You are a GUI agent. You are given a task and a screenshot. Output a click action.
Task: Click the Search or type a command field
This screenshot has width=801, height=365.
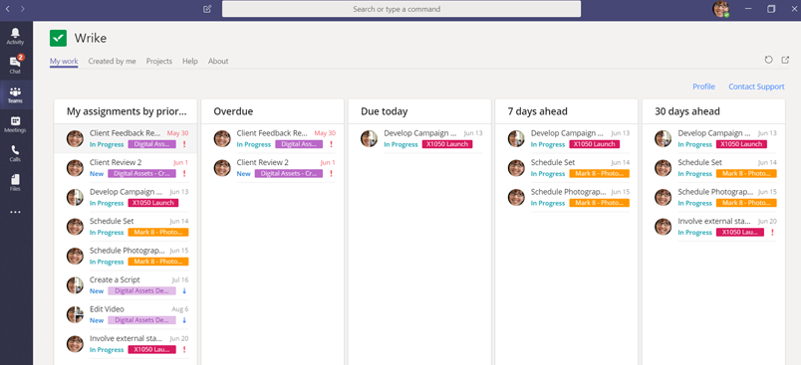401,9
